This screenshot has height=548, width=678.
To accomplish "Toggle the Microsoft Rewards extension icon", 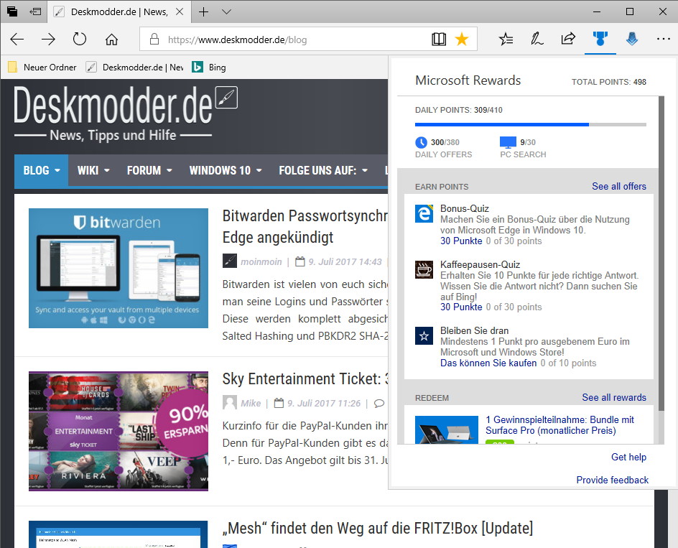I will point(600,40).
